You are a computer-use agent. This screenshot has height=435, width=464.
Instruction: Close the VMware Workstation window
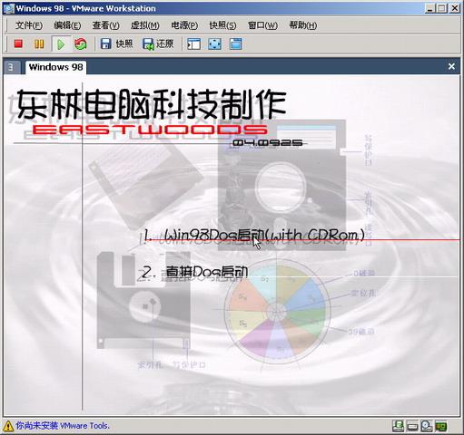tap(455, 8)
